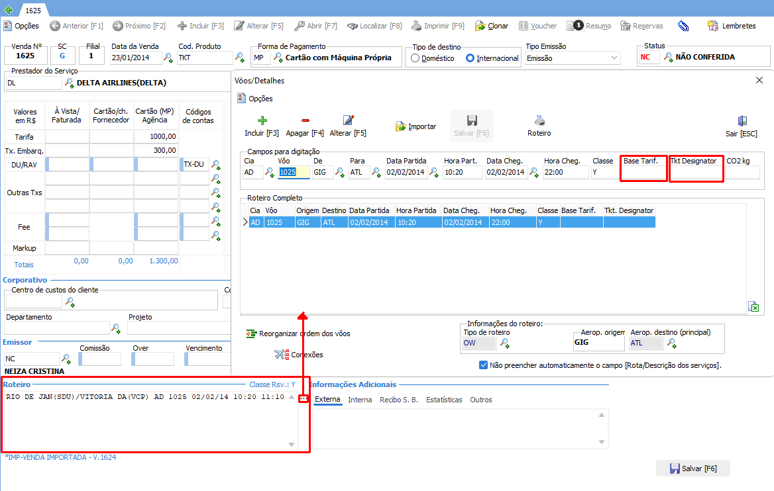The image size is (774, 491).
Task: Click lookup icon beside Cia AD
Action: 270,172
